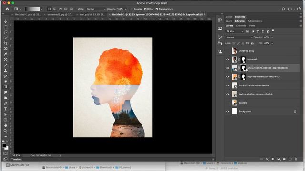This screenshot has width=305, height=171.
Task: Choose the Radial Gradient style
Action: (x=55, y=9)
